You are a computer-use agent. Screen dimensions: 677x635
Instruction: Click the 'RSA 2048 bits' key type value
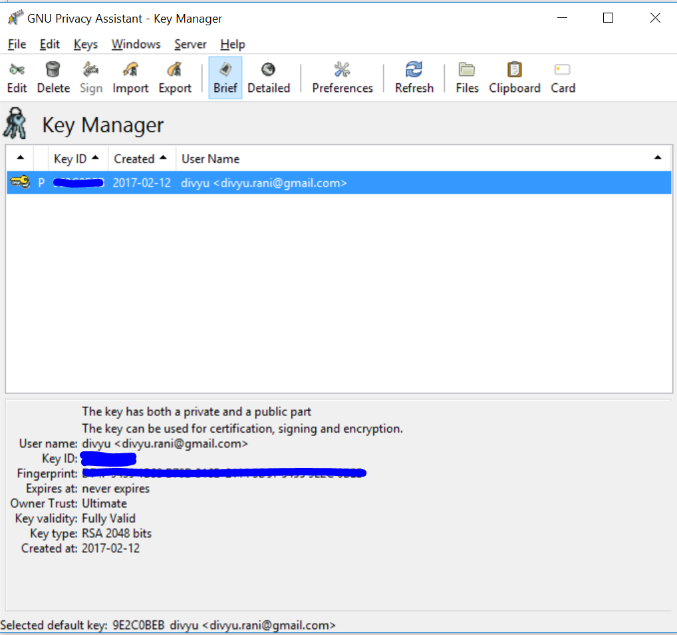[116, 533]
